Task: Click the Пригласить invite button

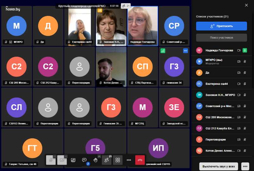Action: 221,26
